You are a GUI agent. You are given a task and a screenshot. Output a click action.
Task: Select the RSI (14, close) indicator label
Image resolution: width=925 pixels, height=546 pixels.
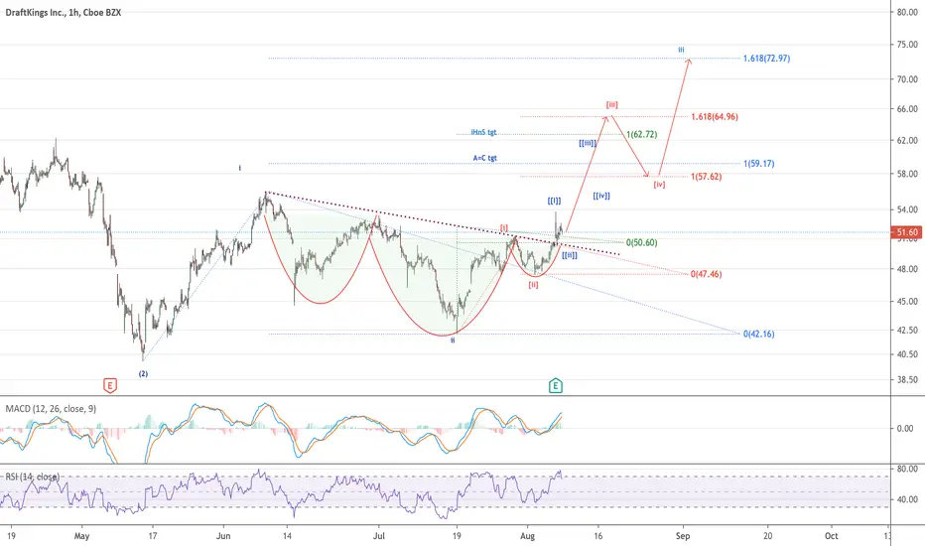click(x=33, y=477)
